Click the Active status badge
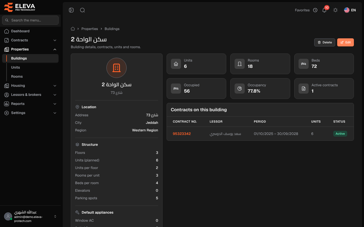This screenshot has width=364, height=227. (340, 134)
